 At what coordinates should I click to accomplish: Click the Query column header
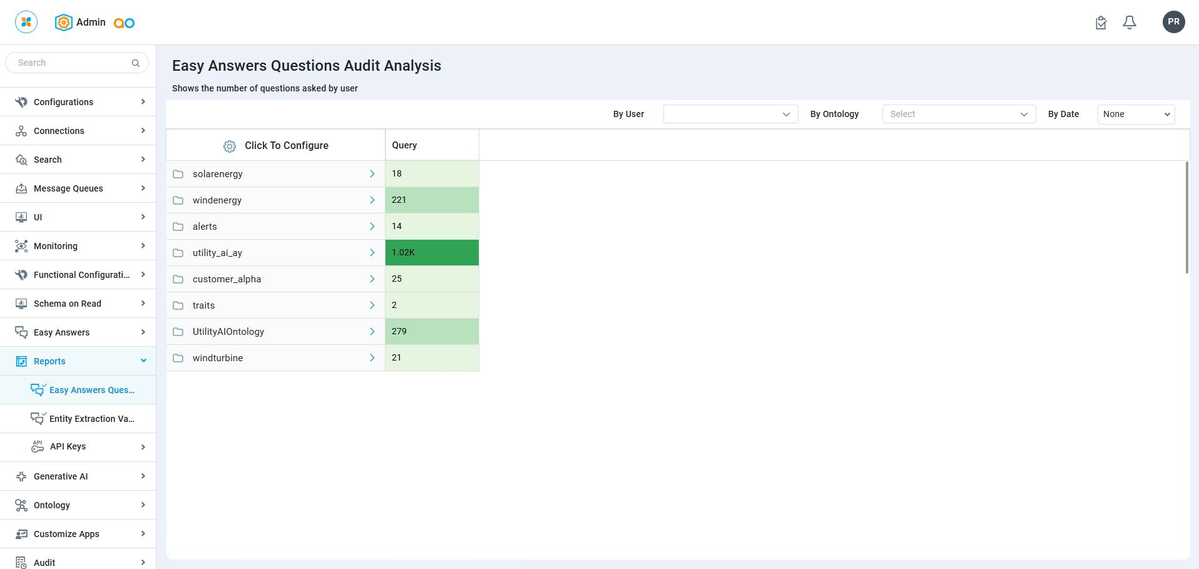tap(404, 145)
